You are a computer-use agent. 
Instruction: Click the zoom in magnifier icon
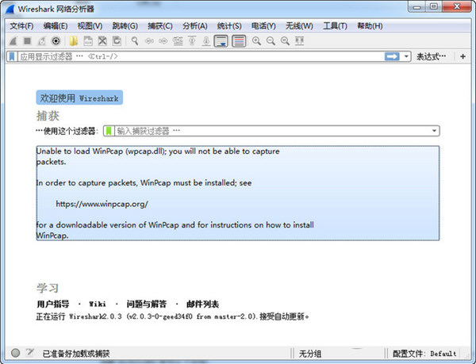257,40
